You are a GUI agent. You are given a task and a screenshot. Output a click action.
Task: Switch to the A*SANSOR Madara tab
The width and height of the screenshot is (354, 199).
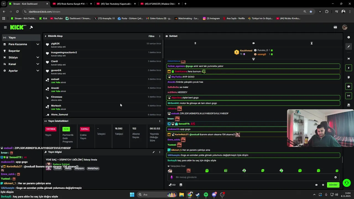tap(160, 4)
